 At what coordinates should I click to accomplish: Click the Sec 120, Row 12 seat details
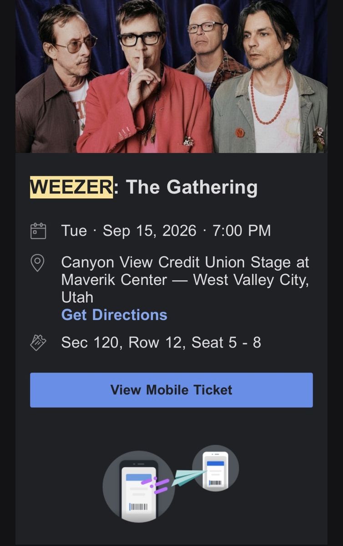click(x=161, y=343)
